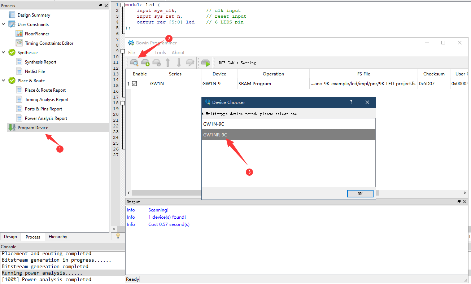Click the '1 device(s) found!' output message

coord(167,217)
